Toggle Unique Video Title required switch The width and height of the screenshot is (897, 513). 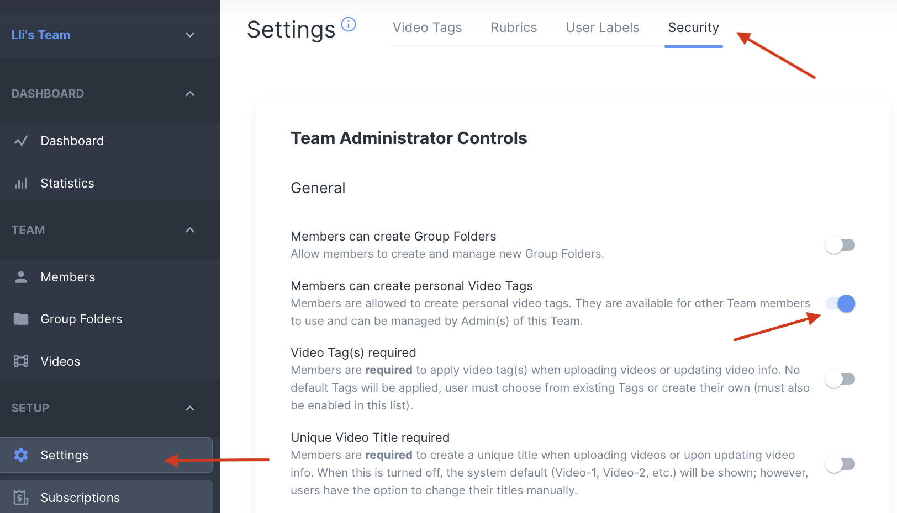pyautogui.click(x=840, y=464)
